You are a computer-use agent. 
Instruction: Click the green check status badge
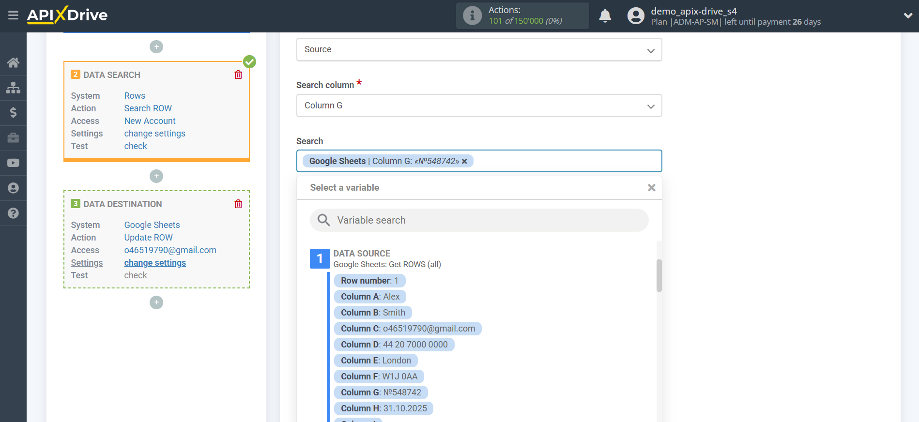(249, 62)
